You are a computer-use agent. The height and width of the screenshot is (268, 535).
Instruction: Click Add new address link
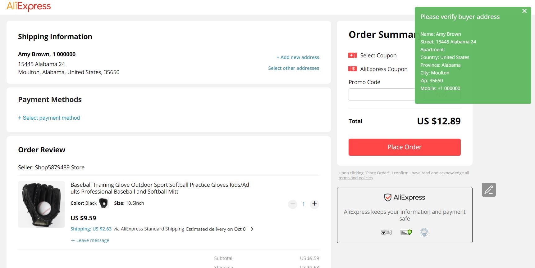[298, 57]
